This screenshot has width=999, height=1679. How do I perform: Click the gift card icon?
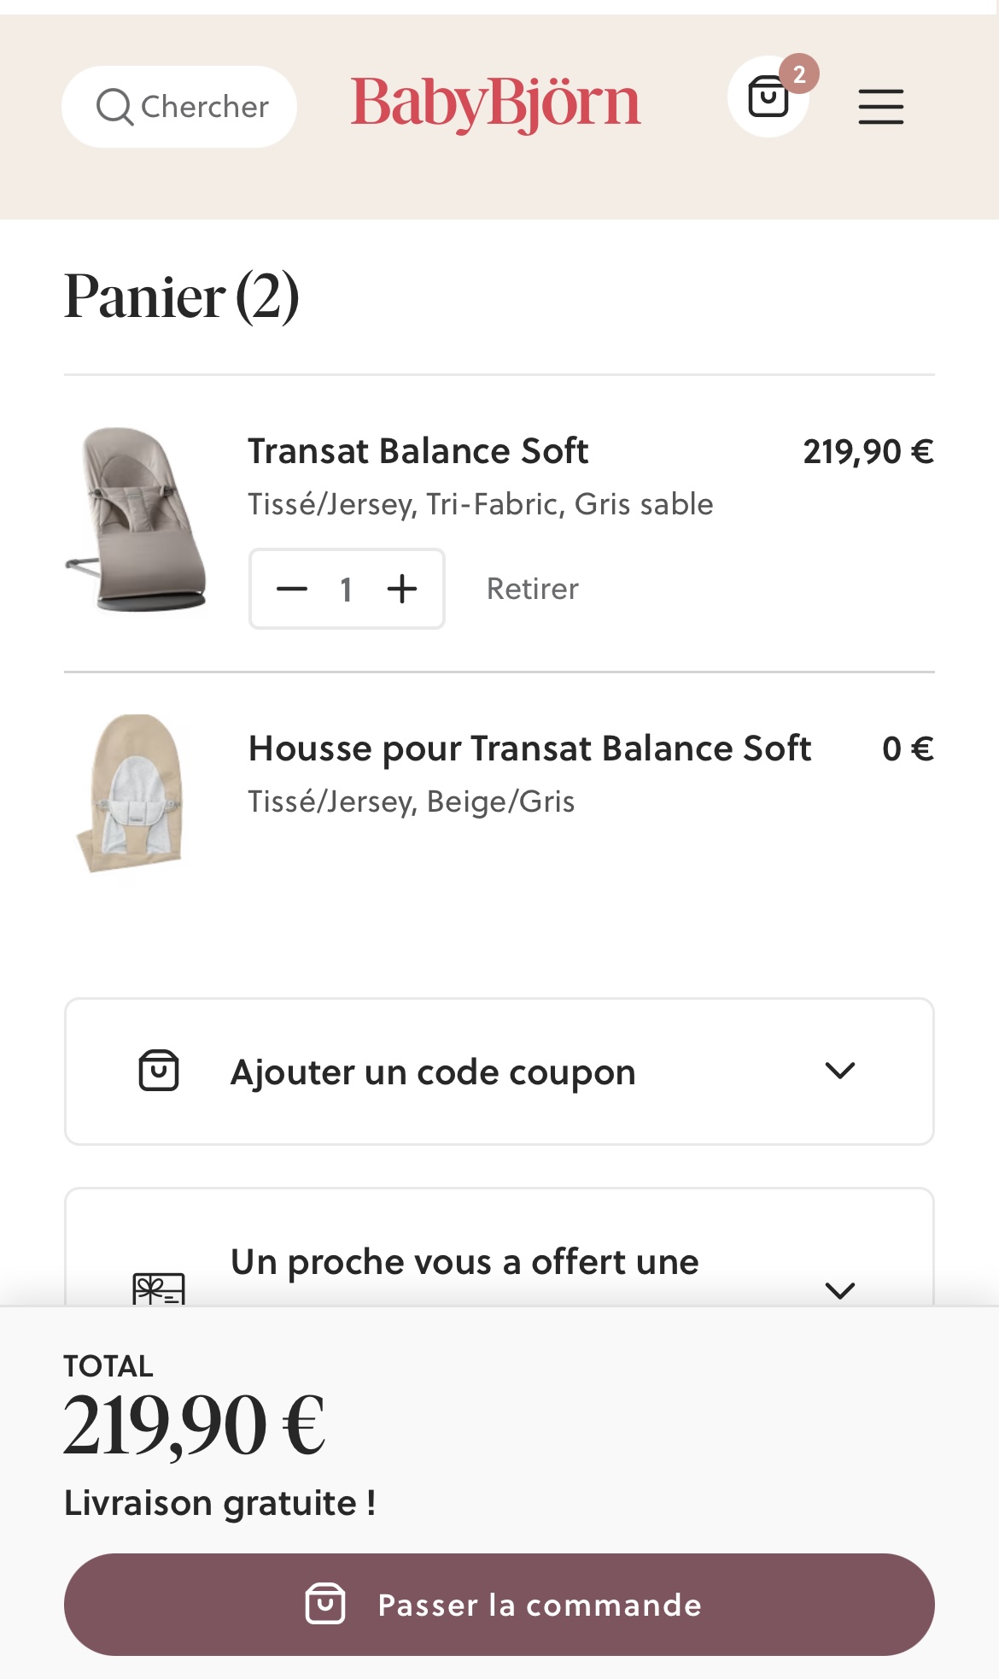(x=159, y=1289)
